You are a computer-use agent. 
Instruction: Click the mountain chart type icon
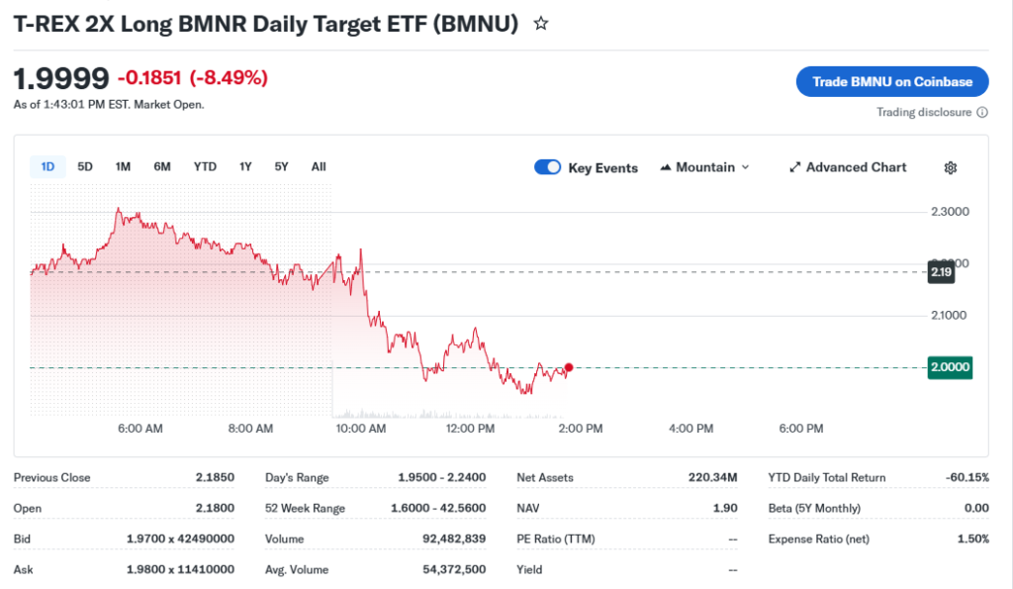665,168
